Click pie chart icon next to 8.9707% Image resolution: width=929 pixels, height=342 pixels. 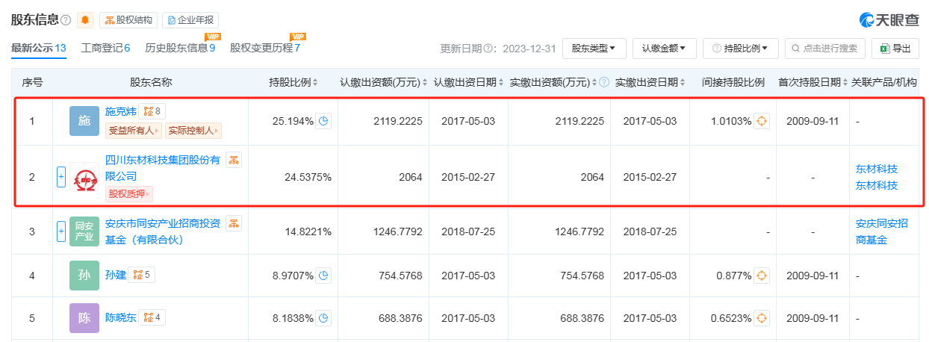pyautogui.click(x=323, y=276)
